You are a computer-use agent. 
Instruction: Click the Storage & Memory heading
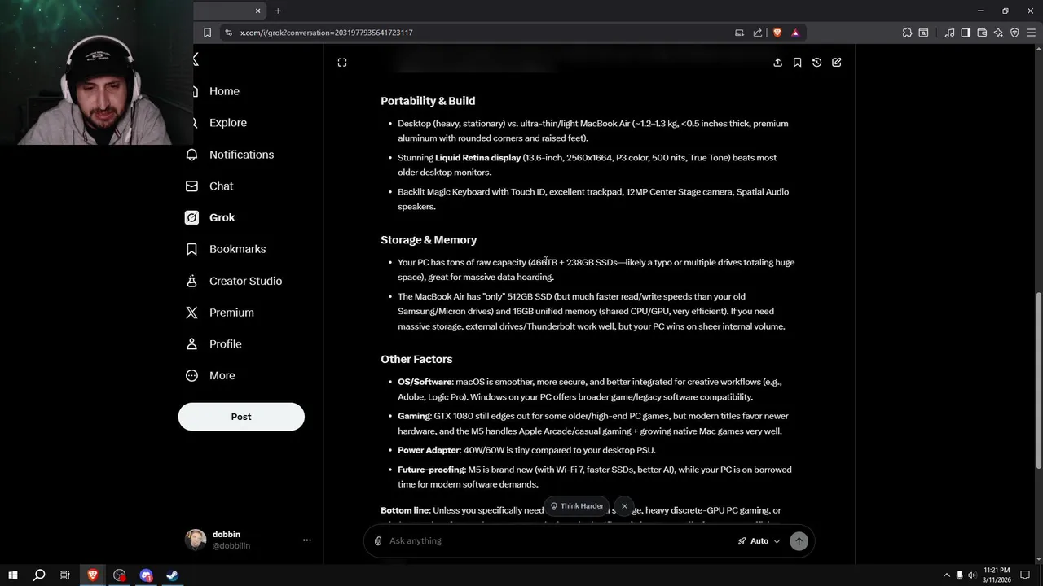(429, 240)
